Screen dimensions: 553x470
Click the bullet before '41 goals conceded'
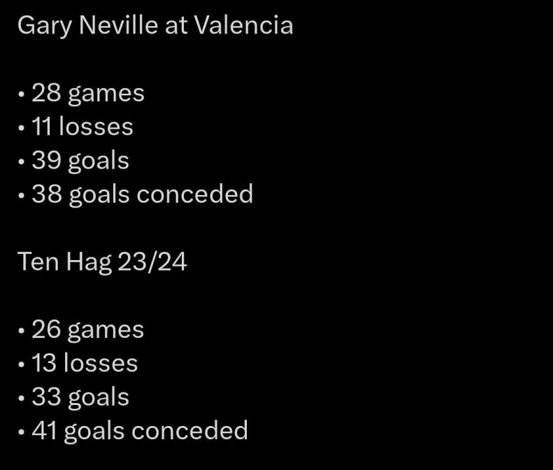(x=22, y=432)
